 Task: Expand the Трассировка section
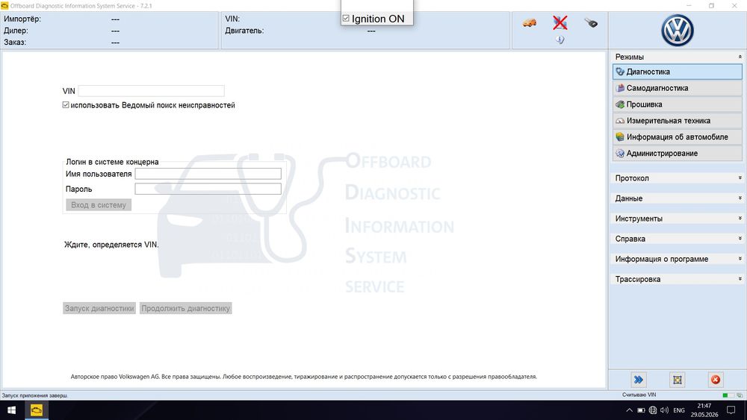pyautogui.click(x=740, y=279)
